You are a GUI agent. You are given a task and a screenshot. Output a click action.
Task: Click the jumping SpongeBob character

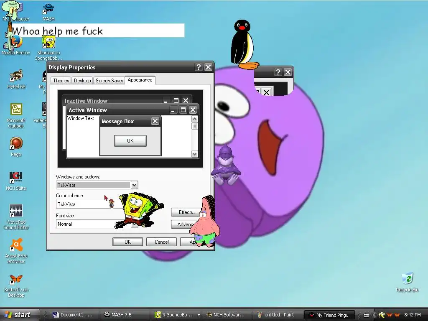click(x=139, y=210)
